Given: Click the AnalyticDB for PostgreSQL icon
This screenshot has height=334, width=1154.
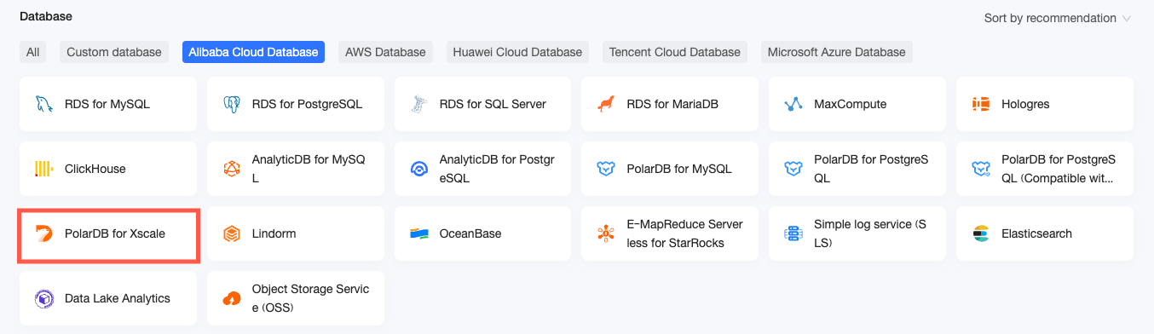Looking at the screenshot, I should (418, 169).
